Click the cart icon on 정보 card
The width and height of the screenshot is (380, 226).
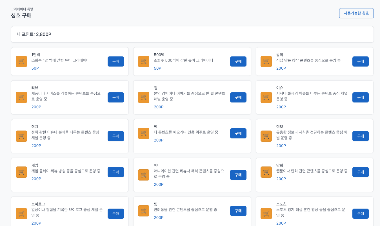(266, 136)
